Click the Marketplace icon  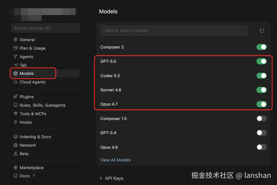click(16, 168)
